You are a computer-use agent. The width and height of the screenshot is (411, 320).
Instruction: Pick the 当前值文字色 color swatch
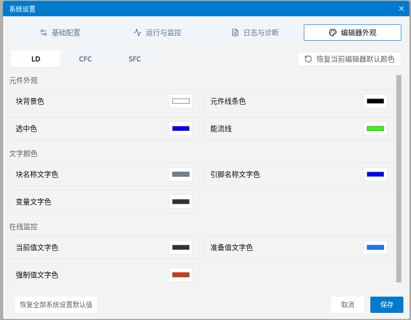pos(181,247)
